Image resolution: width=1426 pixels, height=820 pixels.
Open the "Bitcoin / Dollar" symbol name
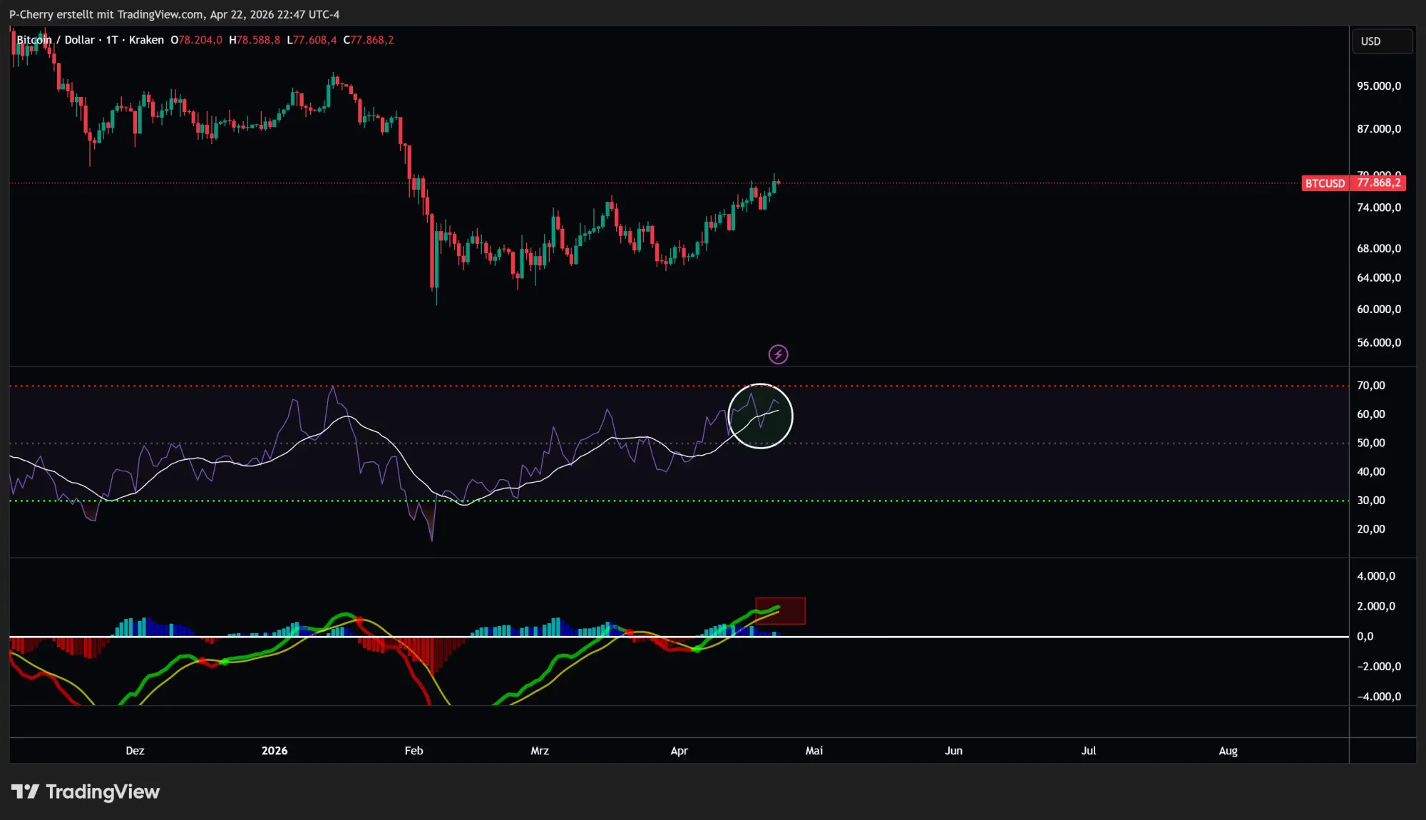point(57,40)
